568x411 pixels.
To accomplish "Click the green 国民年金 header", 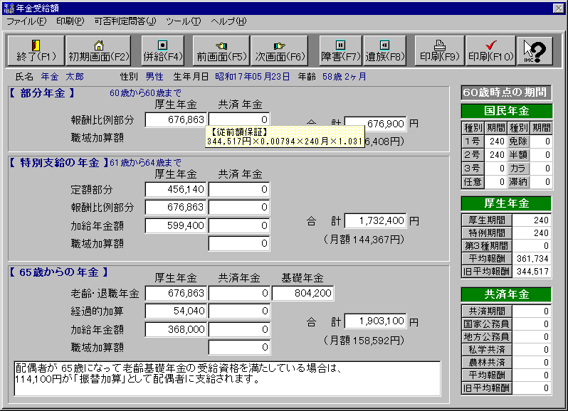I will coord(506,111).
